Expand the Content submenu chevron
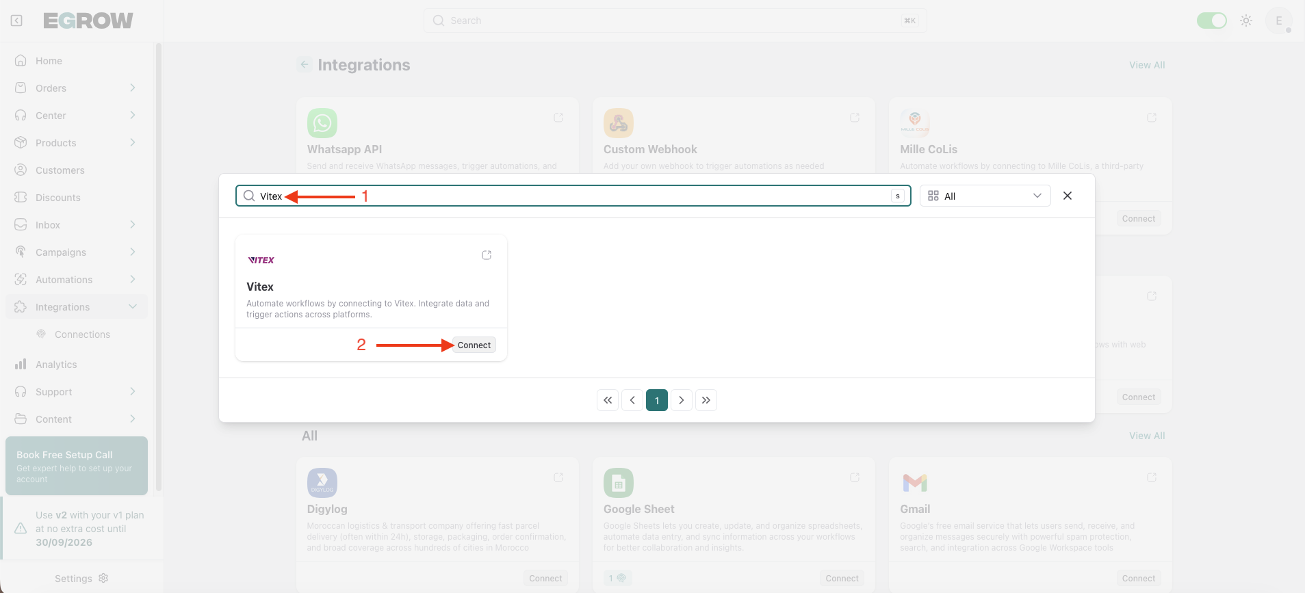This screenshot has width=1305, height=593. pyautogui.click(x=133, y=419)
